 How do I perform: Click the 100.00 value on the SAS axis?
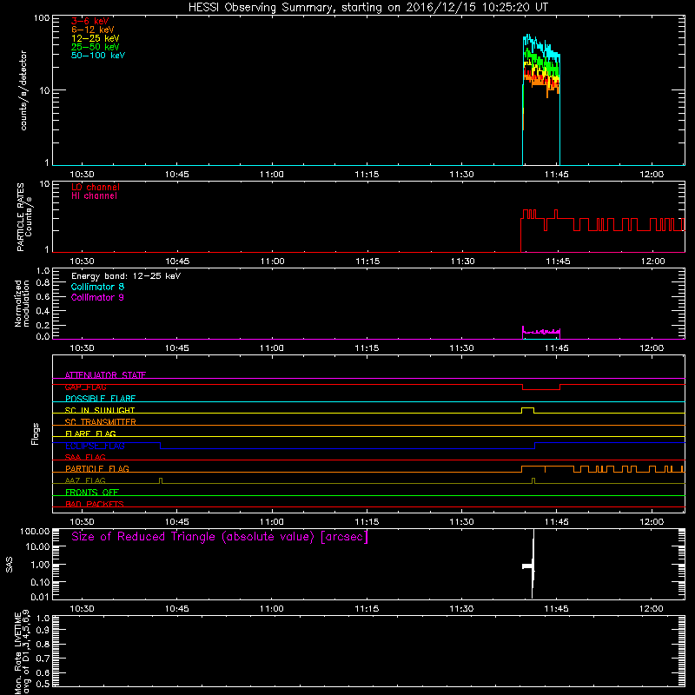(35, 531)
